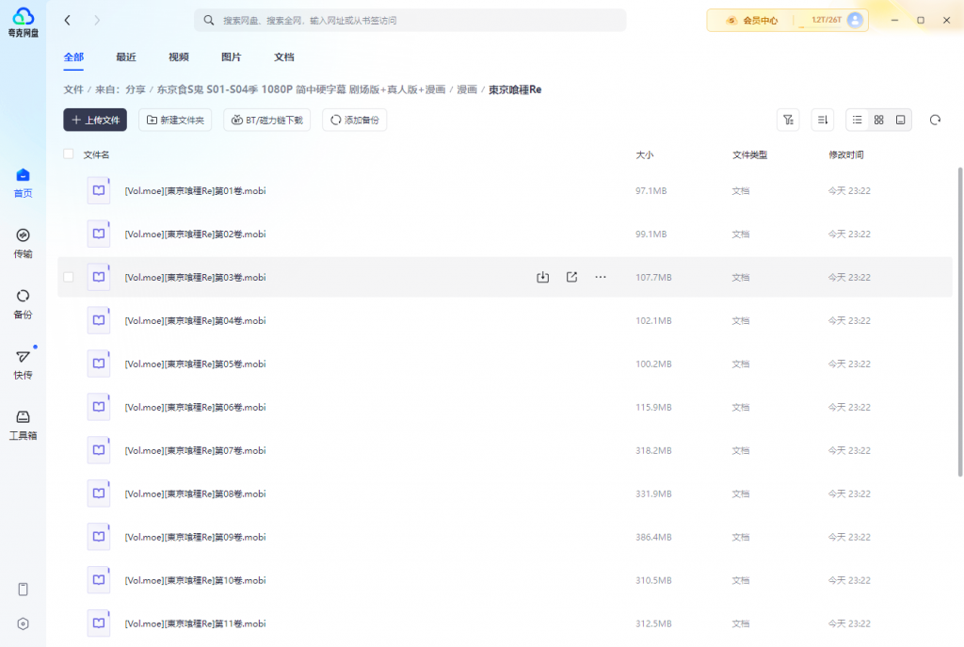Open the 工具箱 toolbox sidebar icon
Viewport: 964px width, 647px height.
(23, 426)
